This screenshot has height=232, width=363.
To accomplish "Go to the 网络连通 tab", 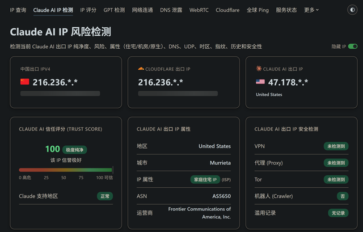I will tap(142, 10).
